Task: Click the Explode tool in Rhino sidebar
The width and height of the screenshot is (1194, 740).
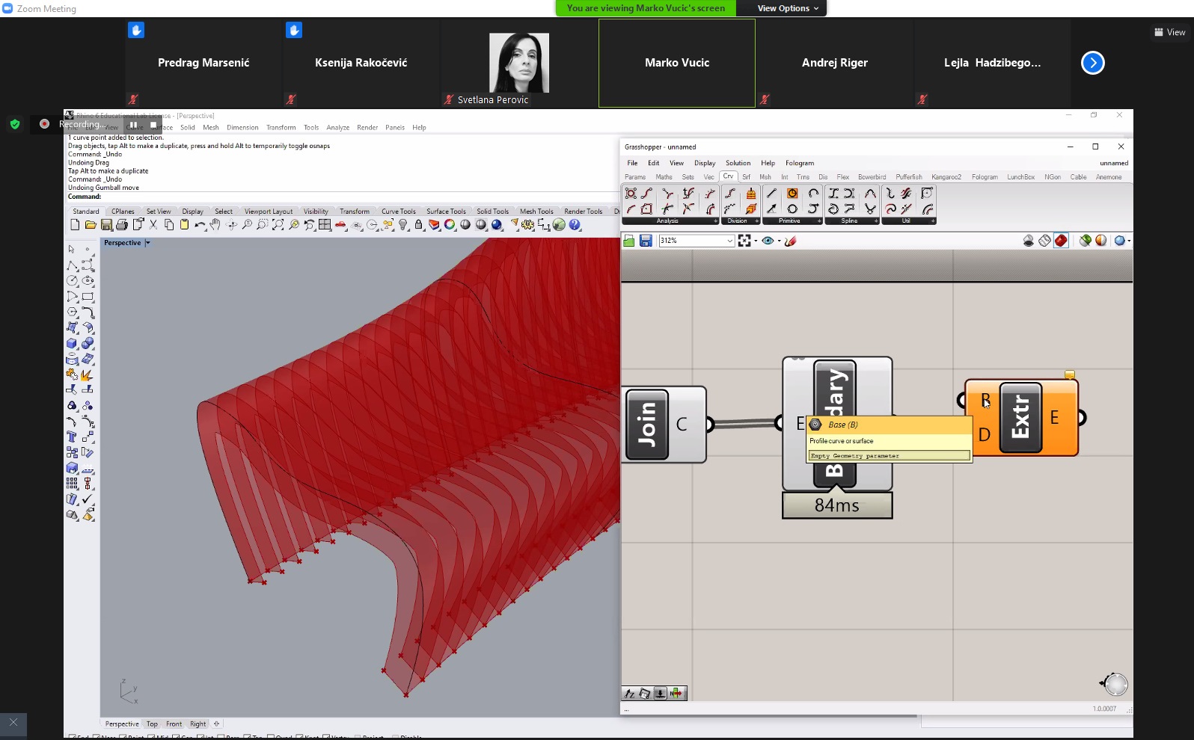Action: [x=88, y=374]
